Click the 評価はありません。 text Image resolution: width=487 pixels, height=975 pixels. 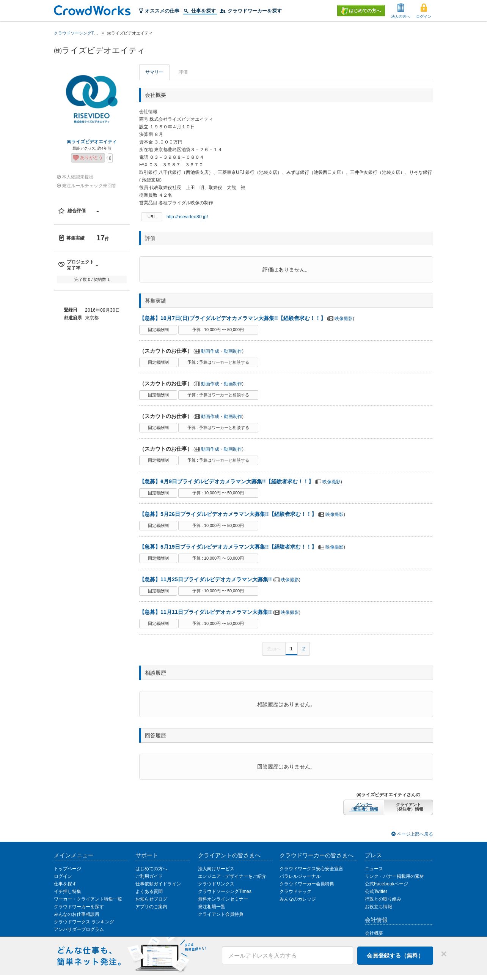286,270
